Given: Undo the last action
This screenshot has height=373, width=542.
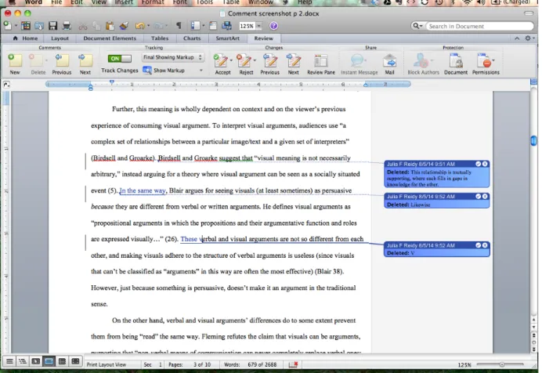Looking at the screenshot, I should coord(139,26).
